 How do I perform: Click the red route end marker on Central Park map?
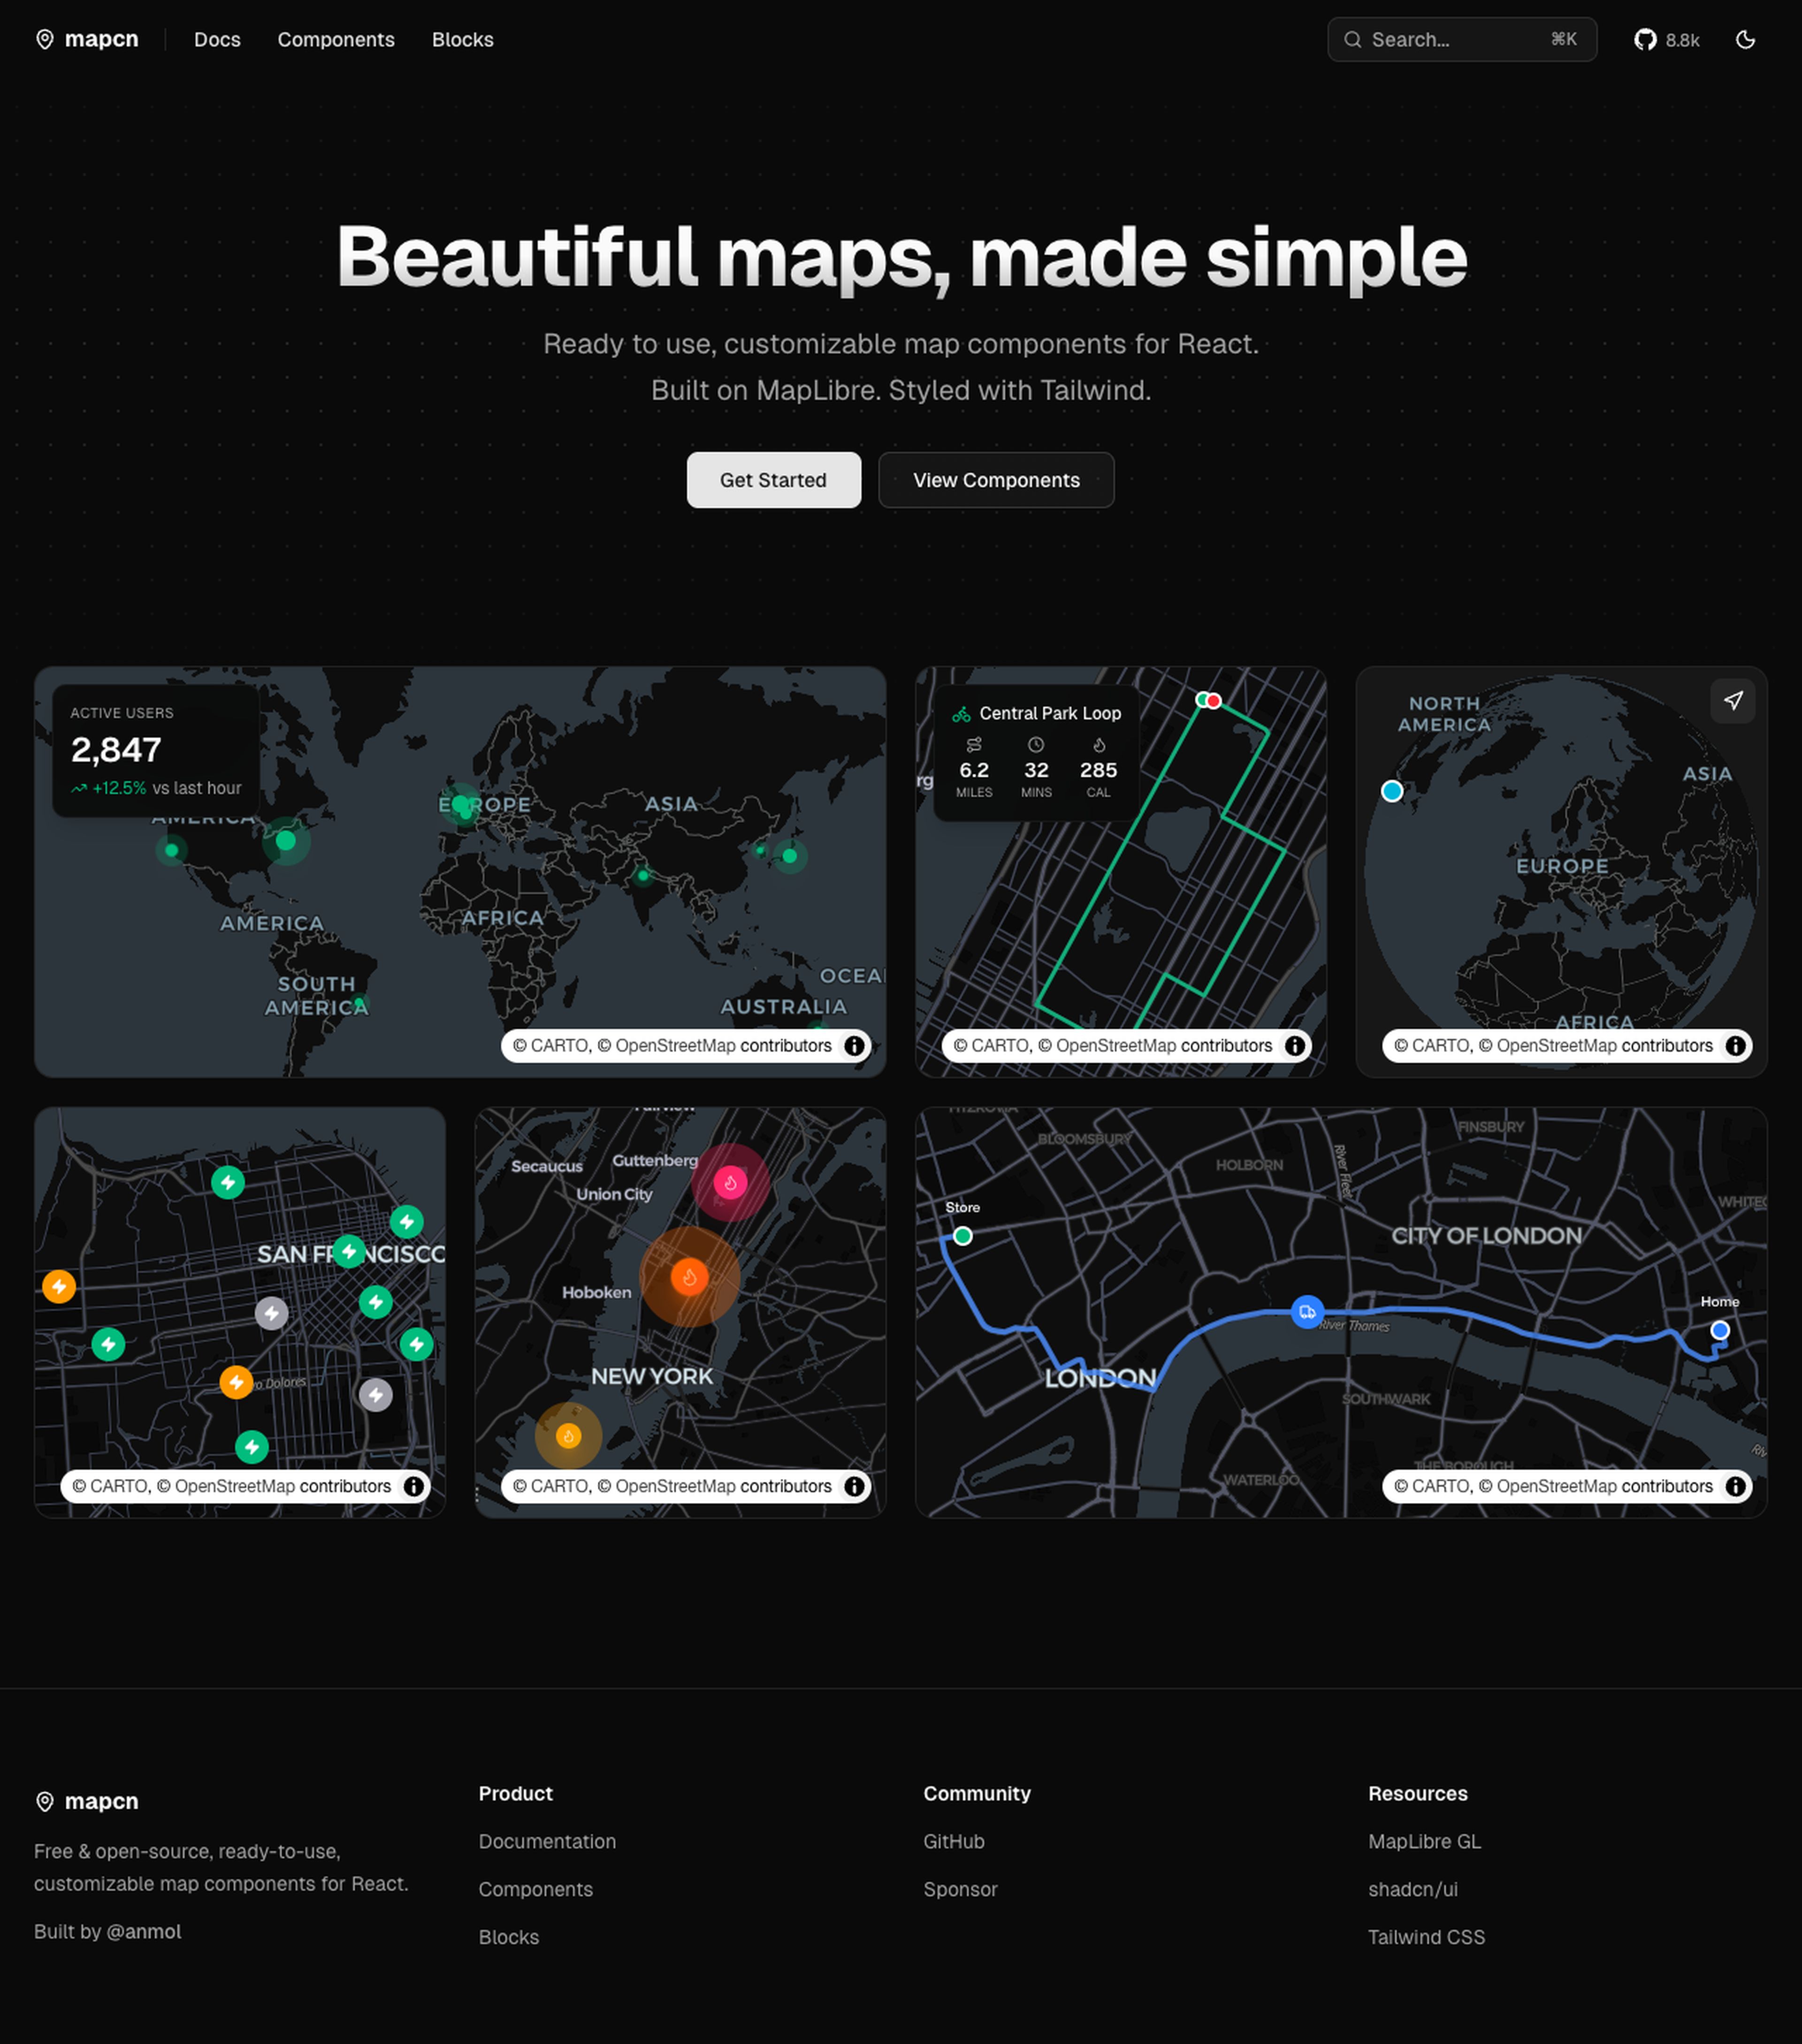click(1213, 701)
